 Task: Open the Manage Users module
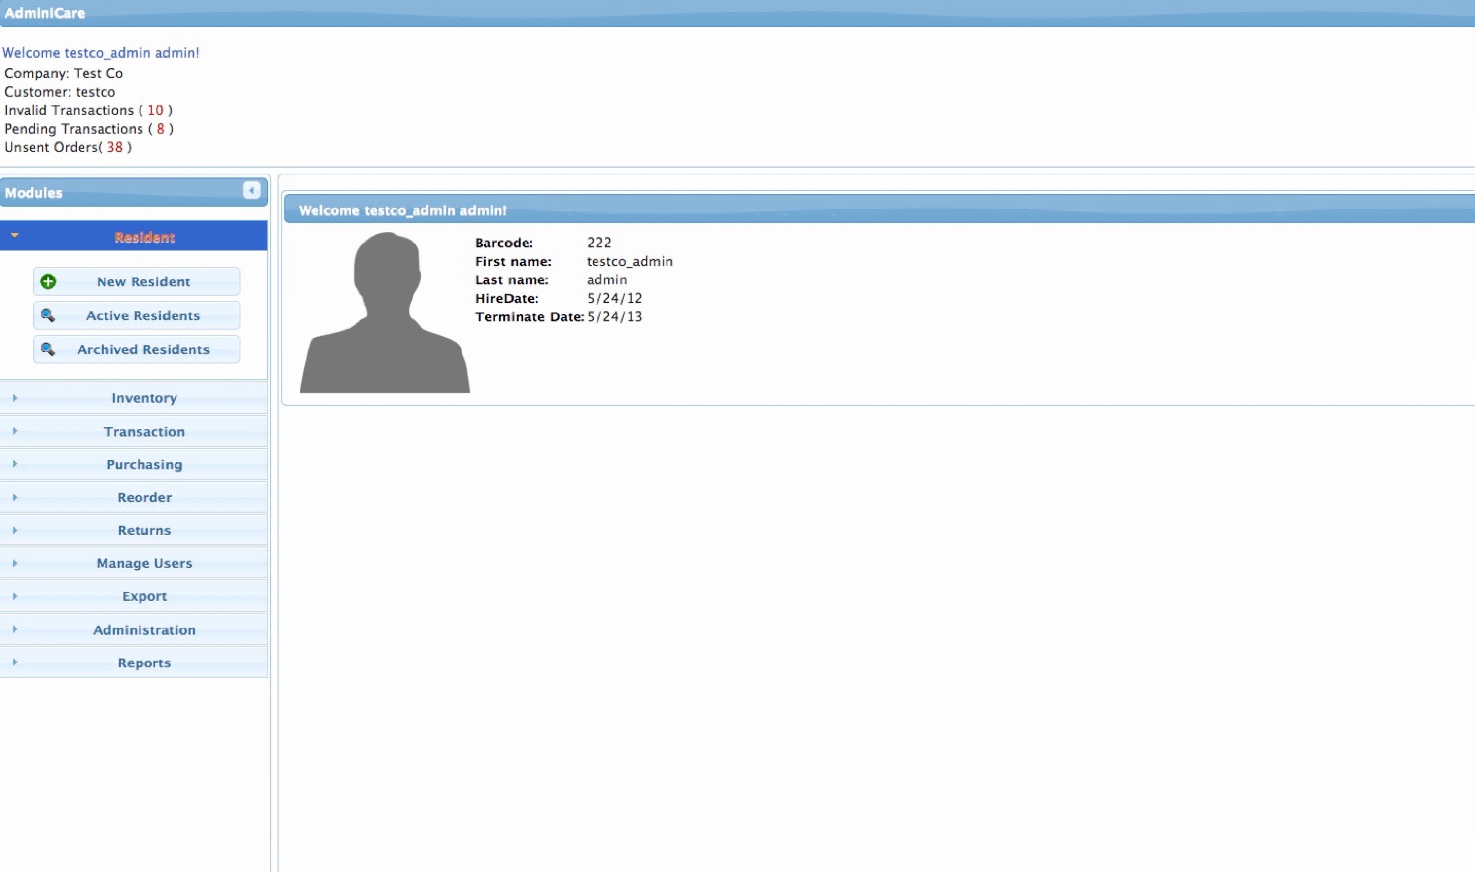click(144, 563)
